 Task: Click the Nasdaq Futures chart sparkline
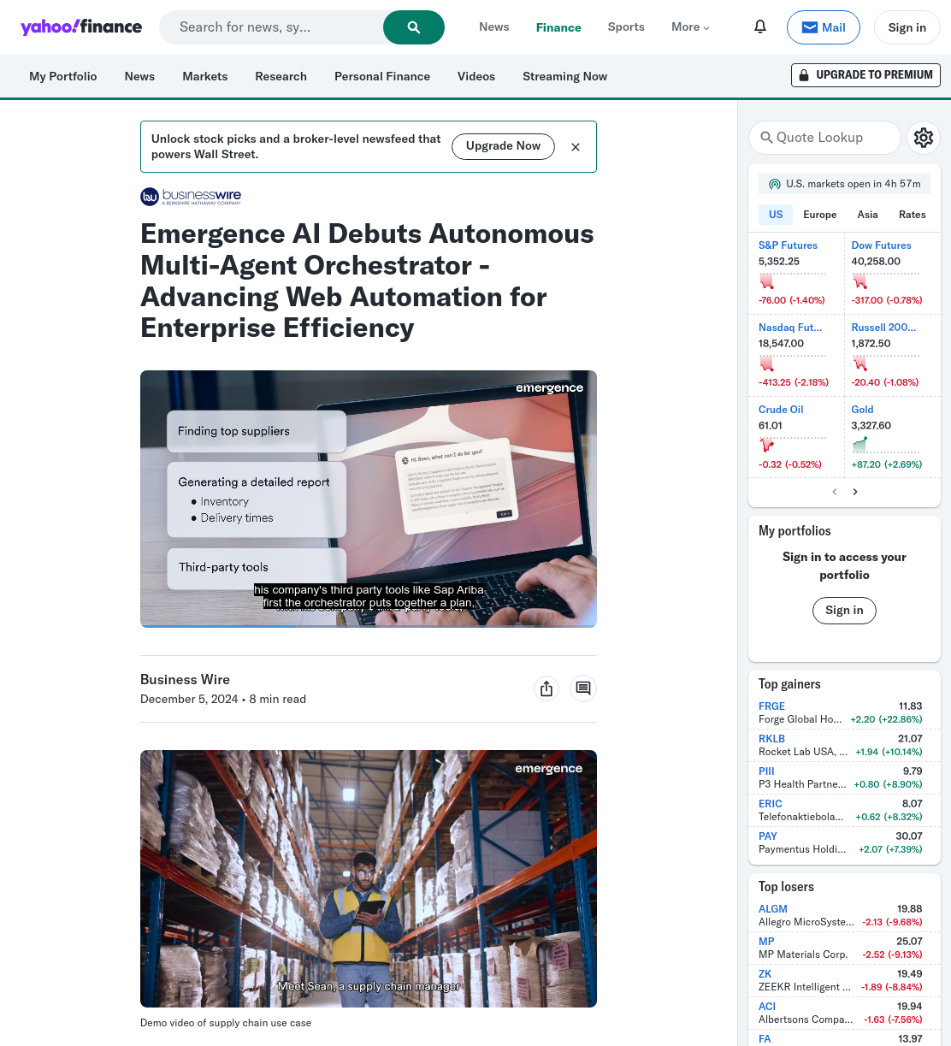(793, 363)
